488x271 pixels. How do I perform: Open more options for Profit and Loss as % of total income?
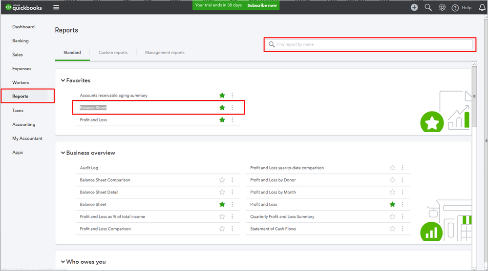232,216
